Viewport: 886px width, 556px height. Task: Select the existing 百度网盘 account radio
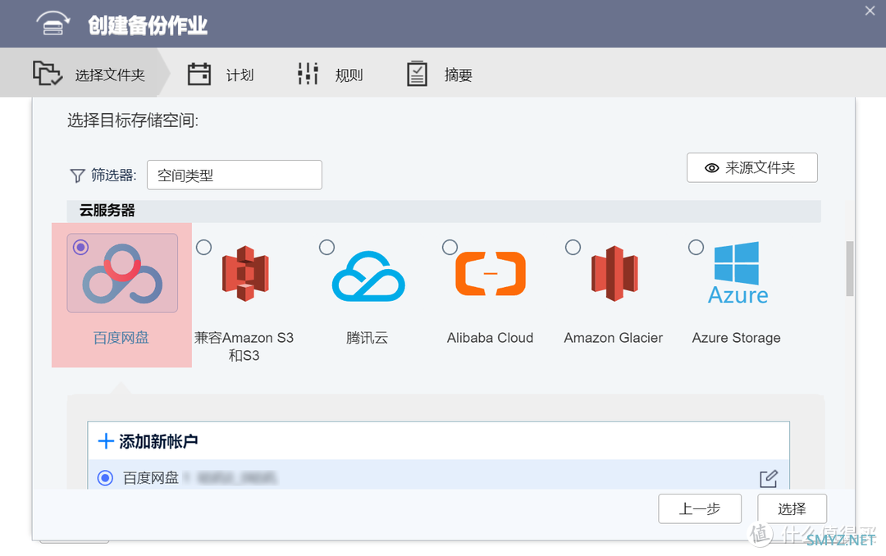[x=105, y=478]
